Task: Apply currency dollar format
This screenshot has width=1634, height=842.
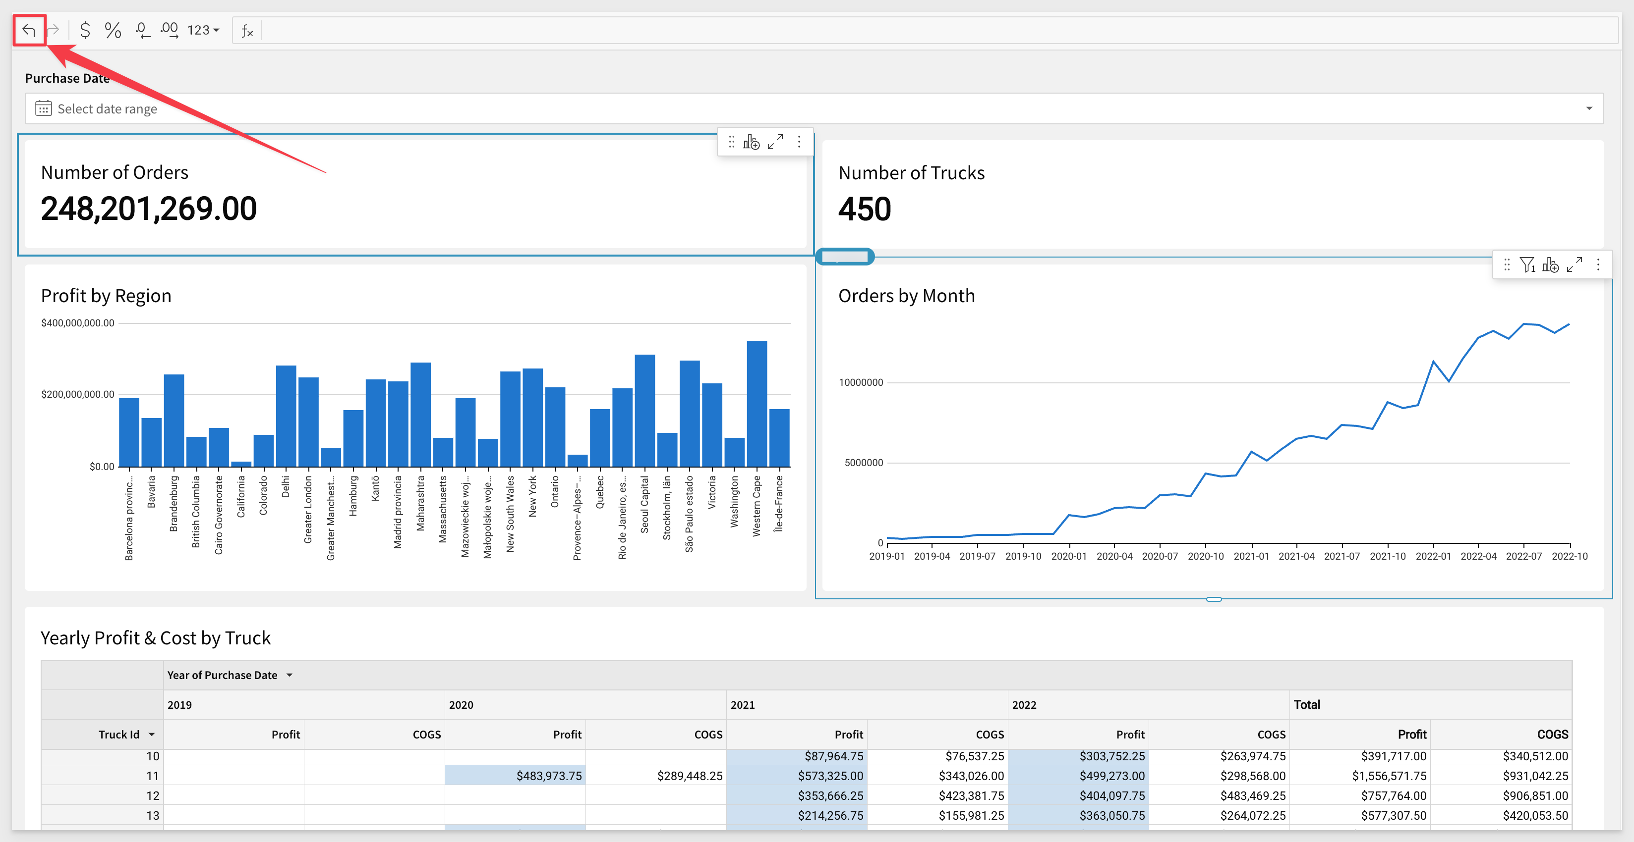Action: (x=85, y=30)
